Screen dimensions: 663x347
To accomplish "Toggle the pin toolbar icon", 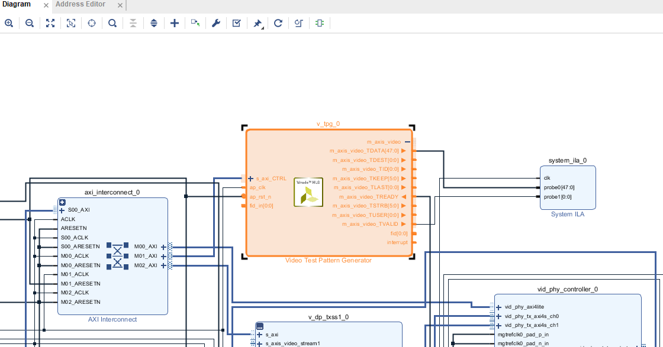I will pos(257,23).
